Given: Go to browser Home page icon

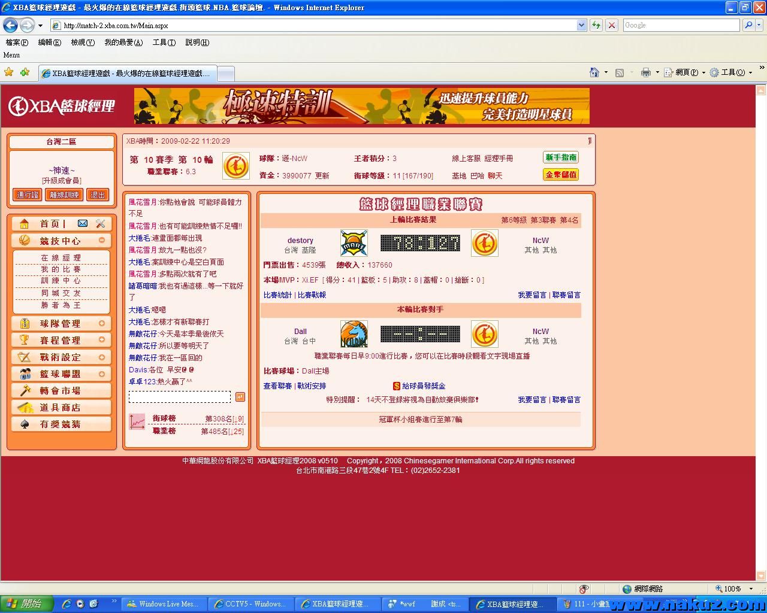Looking at the screenshot, I should [594, 72].
